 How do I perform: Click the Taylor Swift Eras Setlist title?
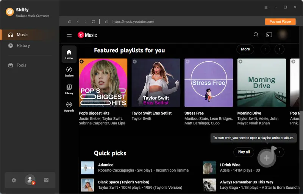pos(151,113)
